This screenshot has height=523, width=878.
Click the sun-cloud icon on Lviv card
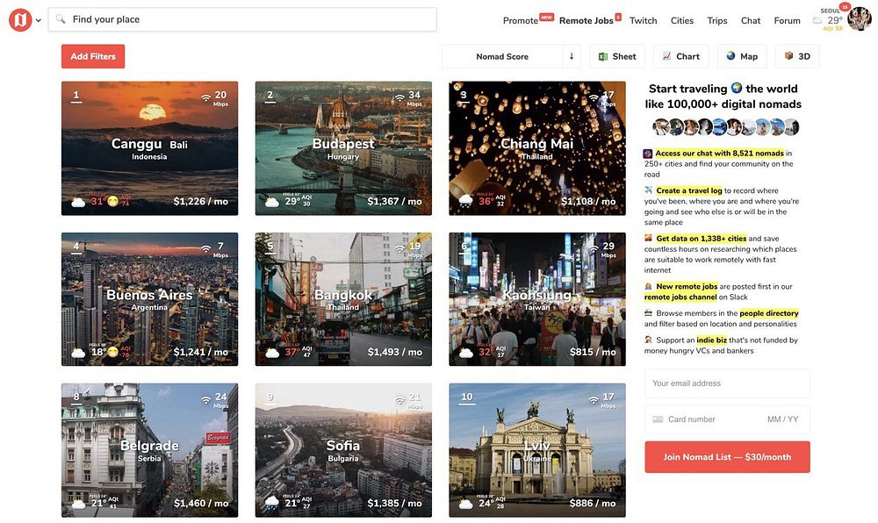(465, 504)
